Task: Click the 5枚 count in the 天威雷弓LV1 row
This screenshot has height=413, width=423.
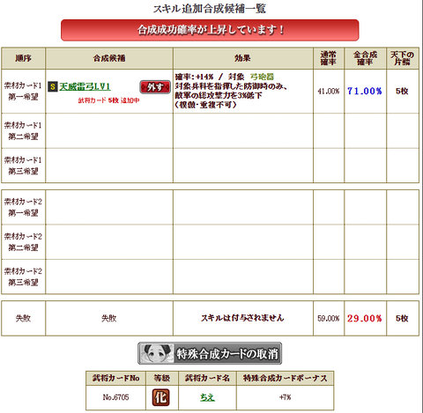Action: pyautogui.click(x=402, y=91)
